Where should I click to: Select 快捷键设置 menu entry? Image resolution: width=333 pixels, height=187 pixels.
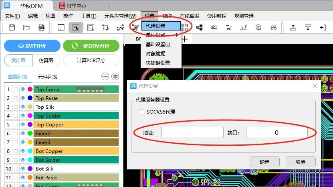161,63
